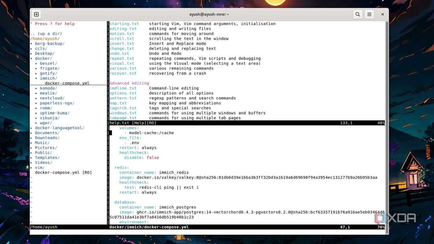The image size is (434, 244).
Task: Expand the Desktop folder arrow
Action: [x=31, y=53]
